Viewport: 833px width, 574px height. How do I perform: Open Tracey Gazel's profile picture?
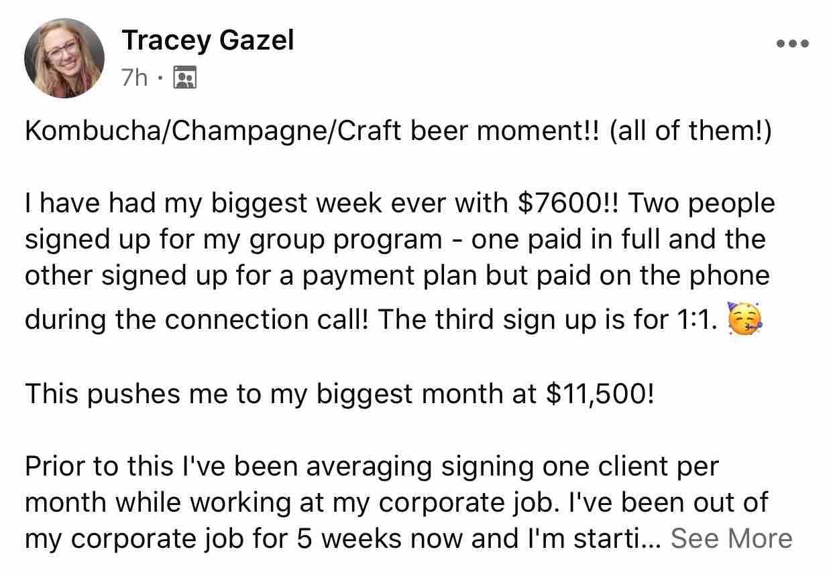tap(64, 58)
